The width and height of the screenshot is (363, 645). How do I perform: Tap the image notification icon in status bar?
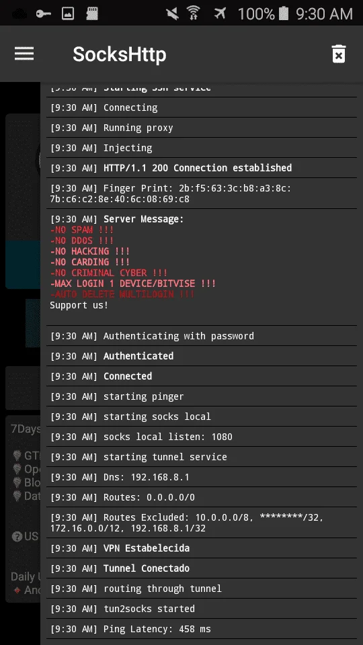pyautogui.click(x=68, y=14)
